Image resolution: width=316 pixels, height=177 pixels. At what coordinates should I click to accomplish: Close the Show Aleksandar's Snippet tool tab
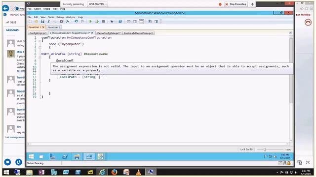click(92, 33)
